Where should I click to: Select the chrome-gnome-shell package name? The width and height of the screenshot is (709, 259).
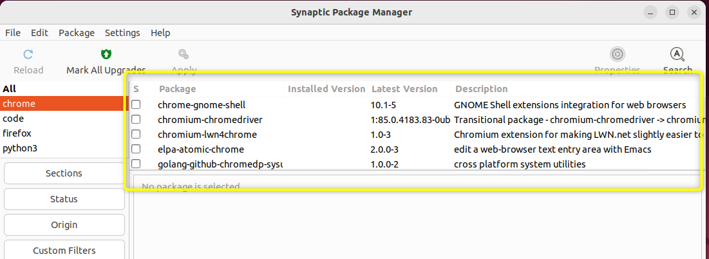(202, 105)
